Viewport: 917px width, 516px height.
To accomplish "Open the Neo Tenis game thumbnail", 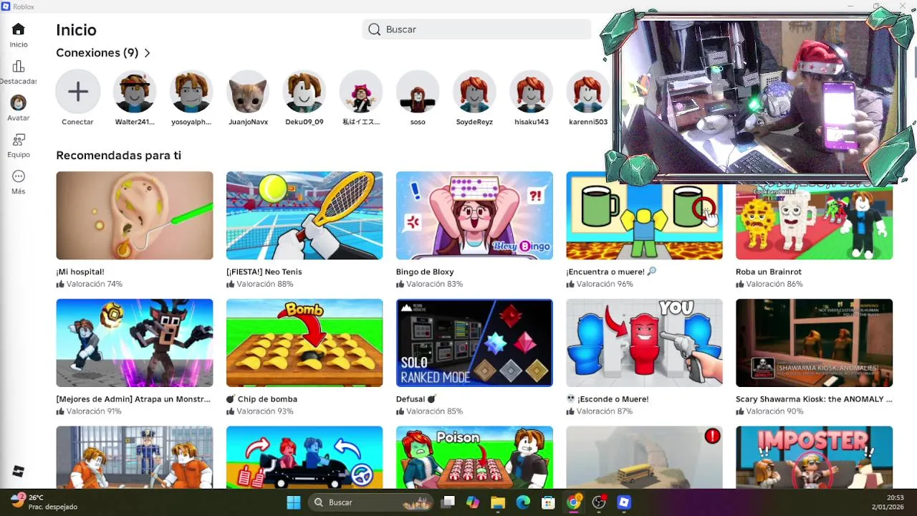I will 304,215.
